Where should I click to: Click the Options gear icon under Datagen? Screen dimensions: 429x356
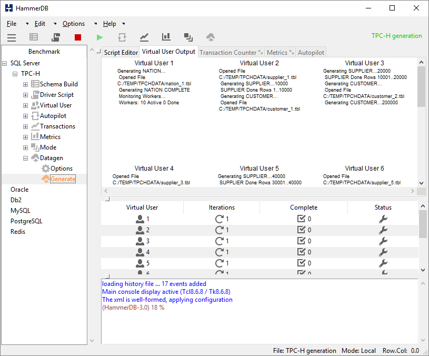click(46, 169)
